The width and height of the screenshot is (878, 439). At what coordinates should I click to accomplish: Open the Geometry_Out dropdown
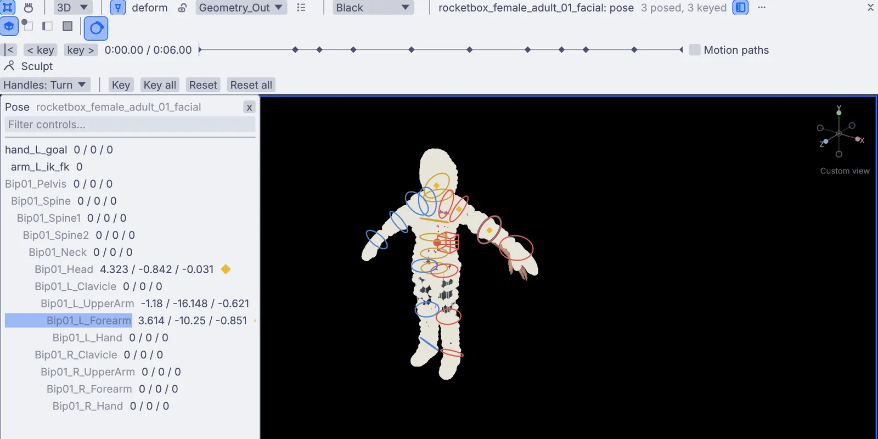(241, 8)
